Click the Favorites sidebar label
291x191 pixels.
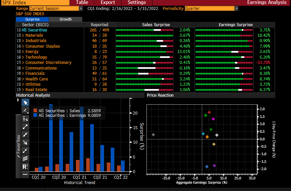point(18,144)
